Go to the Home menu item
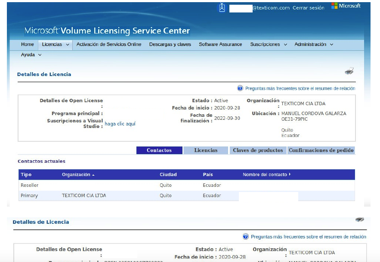 pos(28,44)
